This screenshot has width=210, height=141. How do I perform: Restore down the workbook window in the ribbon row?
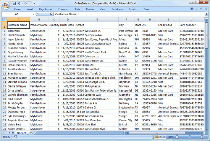201,9
